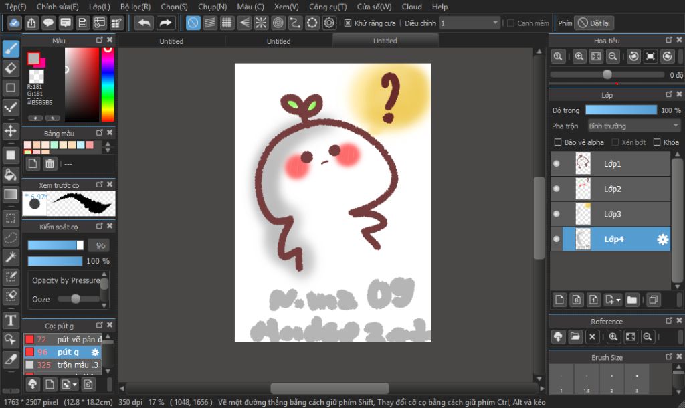Open settings gear for layer Lớp4
The height and width of the screenshot is (408, 685).
[x=662, y=239]
